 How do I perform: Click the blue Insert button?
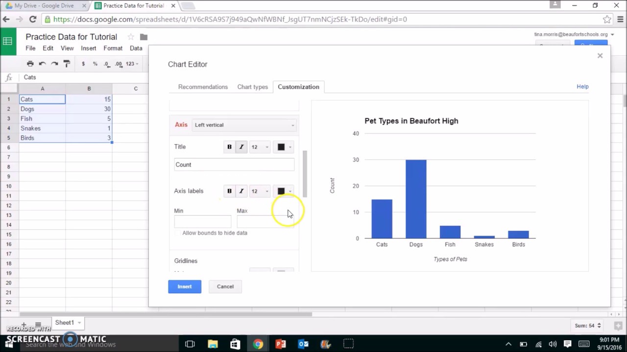click(185, 286)
